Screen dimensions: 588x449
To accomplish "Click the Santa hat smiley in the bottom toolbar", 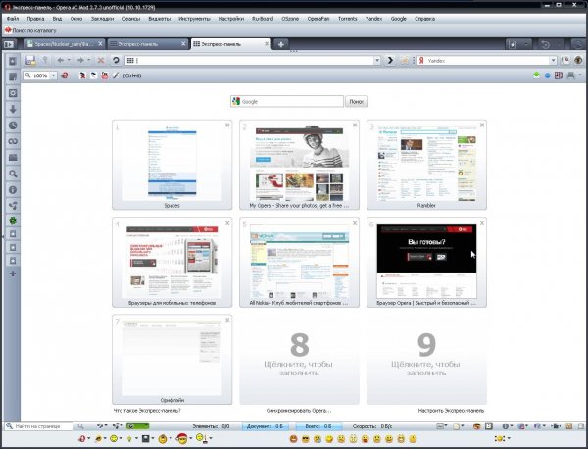I will [x=181, y=438].
